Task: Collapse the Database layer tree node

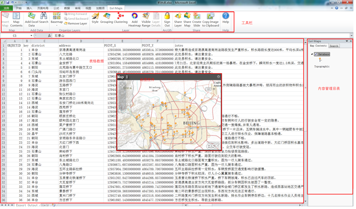Action: pyautogui.click(x=312, y=54)
